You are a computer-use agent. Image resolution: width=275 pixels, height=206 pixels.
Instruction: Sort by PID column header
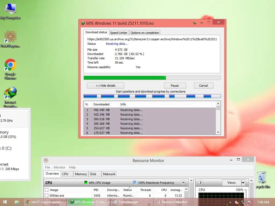pyautogui.click(x=99, y=190)
